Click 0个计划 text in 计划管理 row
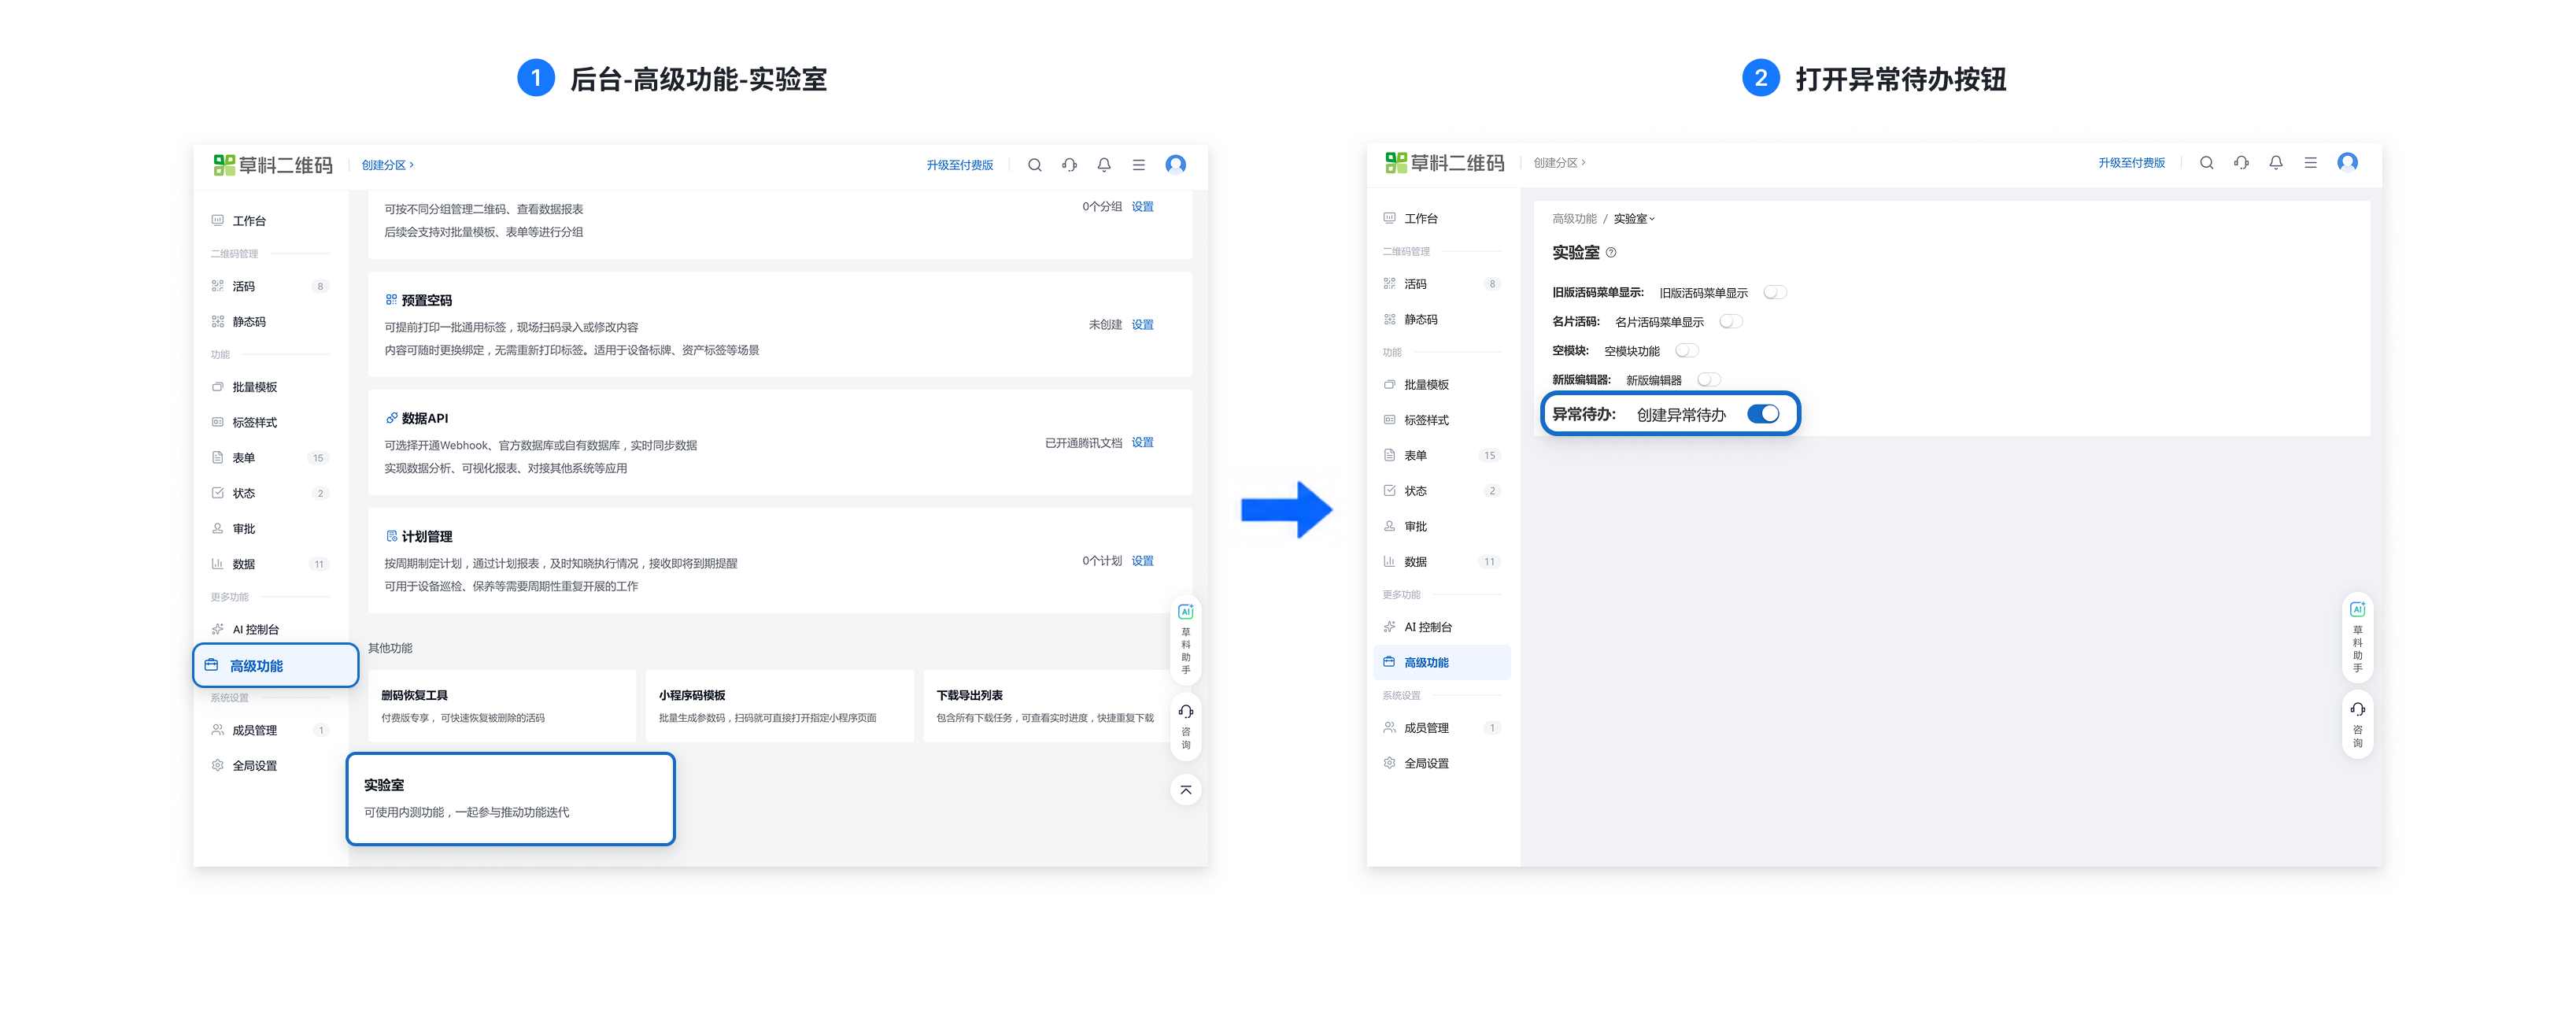Screen dimensions: 2576x1010 click(x=1102, y=561)
